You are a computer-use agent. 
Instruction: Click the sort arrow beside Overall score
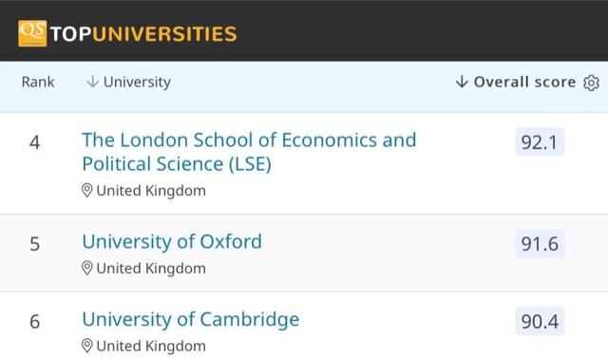[x=462, y=82]
